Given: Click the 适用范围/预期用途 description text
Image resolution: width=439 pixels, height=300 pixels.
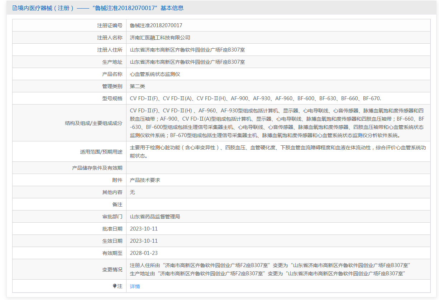Looking at the screenshot, I should coord(278,151).
